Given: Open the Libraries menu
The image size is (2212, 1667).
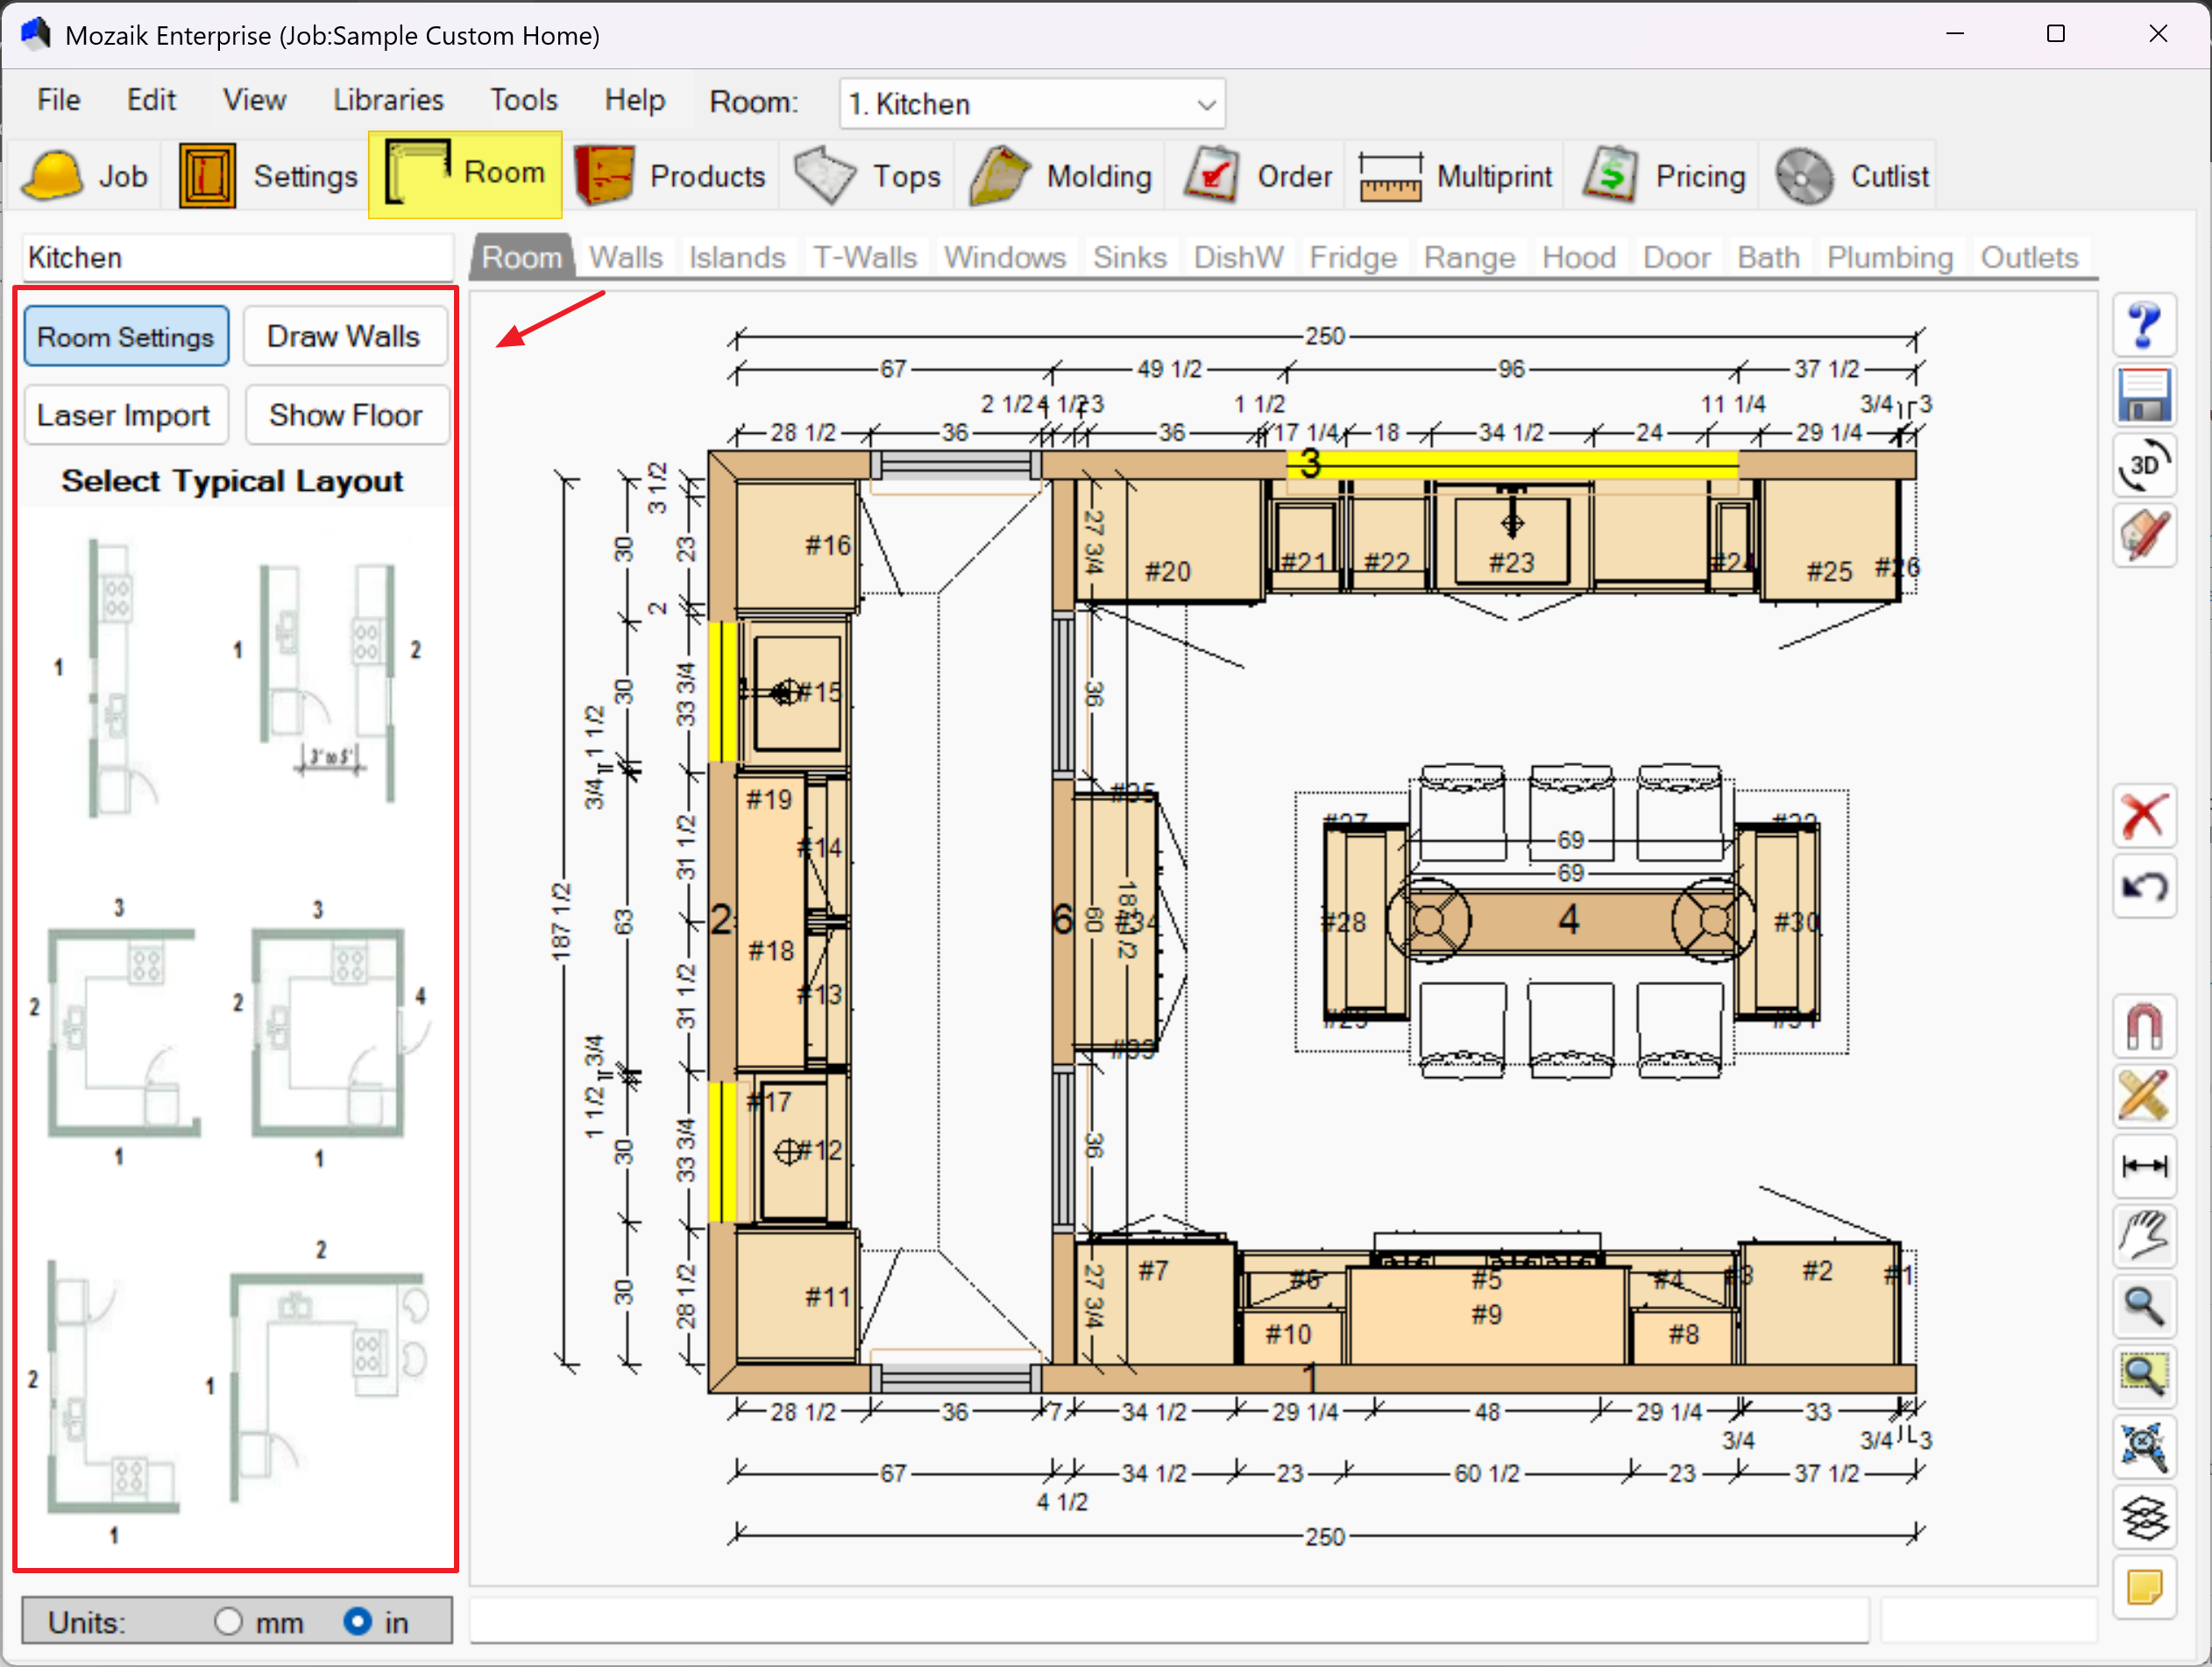Looking at the screenshot, I should [388, 100].
